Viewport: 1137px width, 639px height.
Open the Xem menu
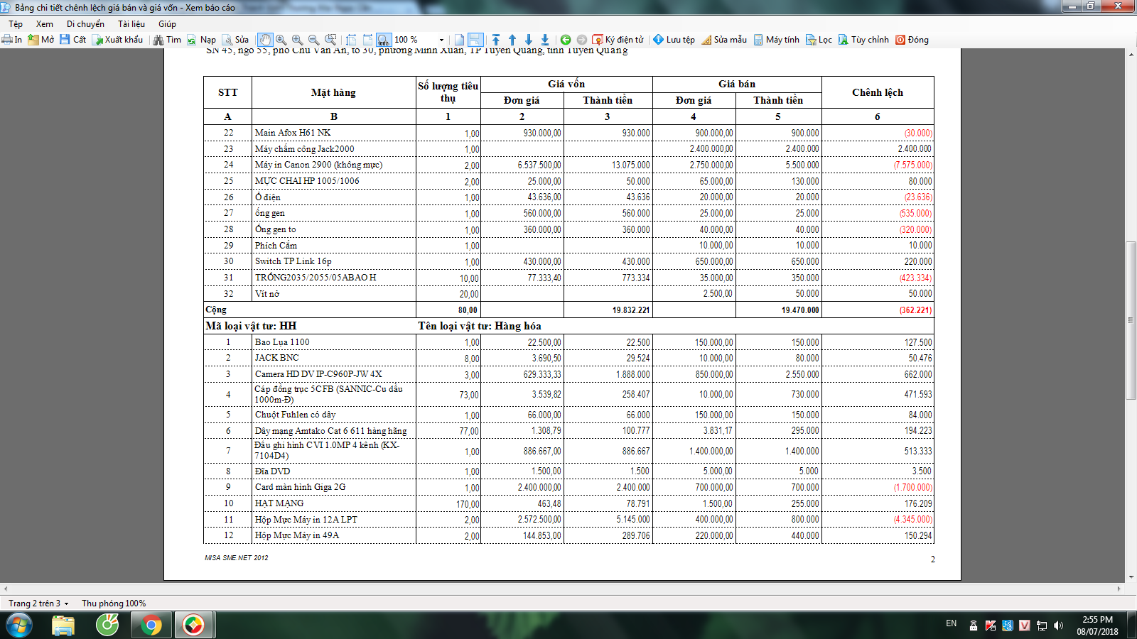click(x=45, y=23)
